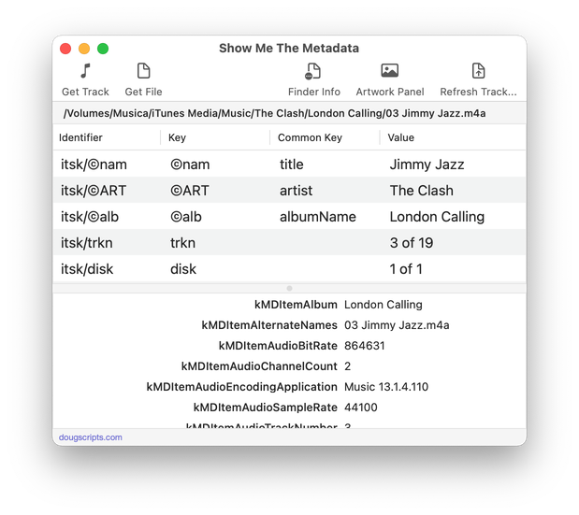
Task: Click the albumName common key cell
Action: point(318,217)
